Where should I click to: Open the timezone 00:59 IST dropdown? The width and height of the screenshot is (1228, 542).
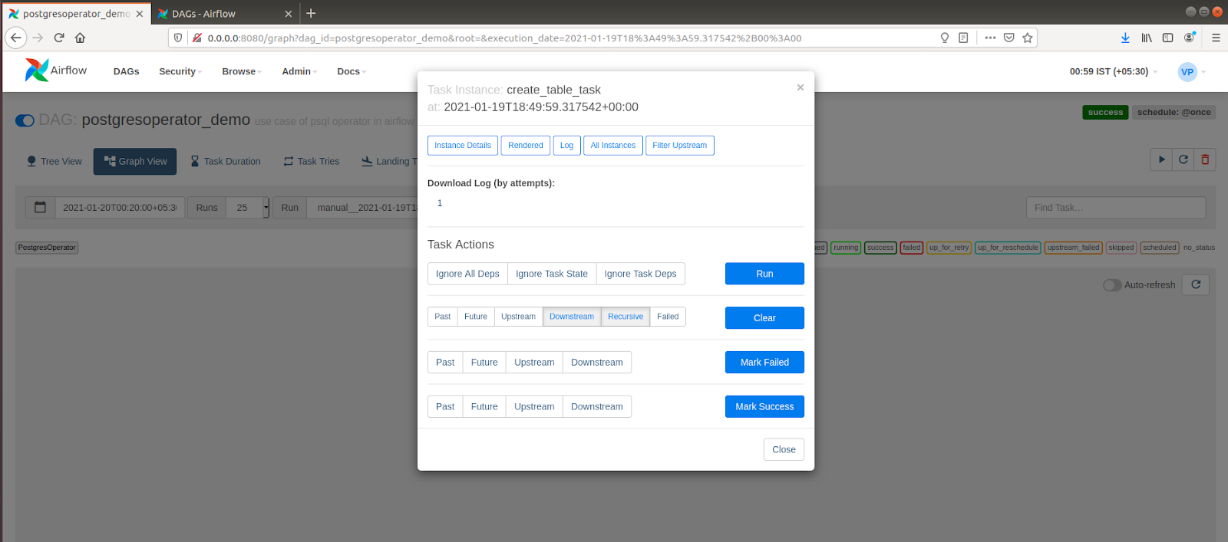1113,71
